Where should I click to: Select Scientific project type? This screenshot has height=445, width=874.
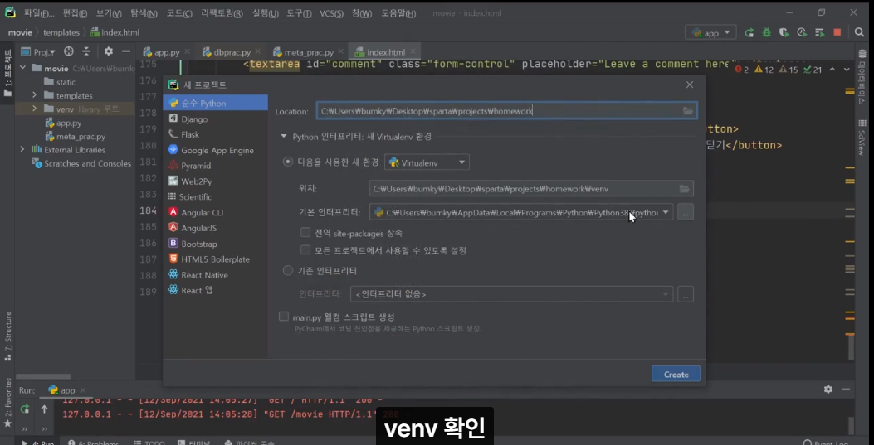pos(215,197)
